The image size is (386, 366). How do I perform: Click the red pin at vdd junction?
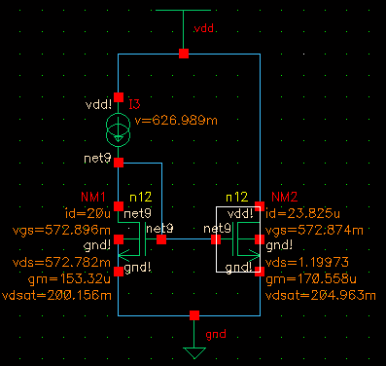[184, 54]
